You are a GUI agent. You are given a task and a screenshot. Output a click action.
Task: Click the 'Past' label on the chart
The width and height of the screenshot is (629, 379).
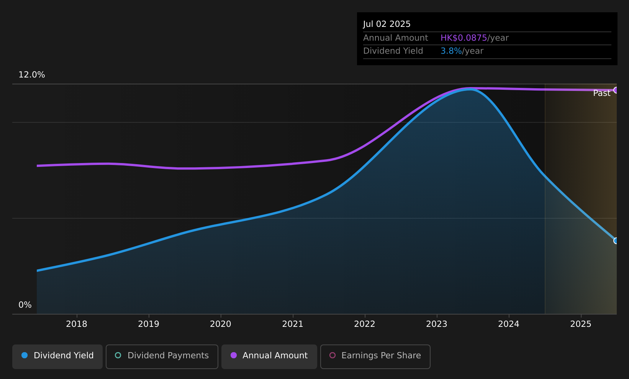601,93
